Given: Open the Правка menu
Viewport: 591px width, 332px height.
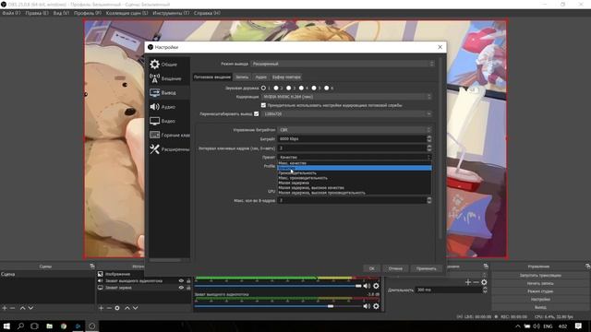Looking at the screenshot, I should point(37,13).
